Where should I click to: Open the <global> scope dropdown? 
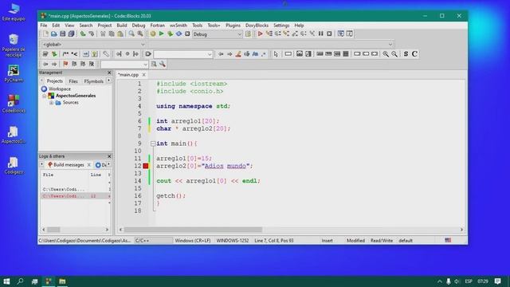click(93, 45)
